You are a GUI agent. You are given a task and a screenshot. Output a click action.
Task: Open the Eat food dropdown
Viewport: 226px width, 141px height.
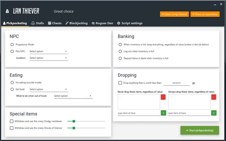pyautogui.click(x=49, y=89)
